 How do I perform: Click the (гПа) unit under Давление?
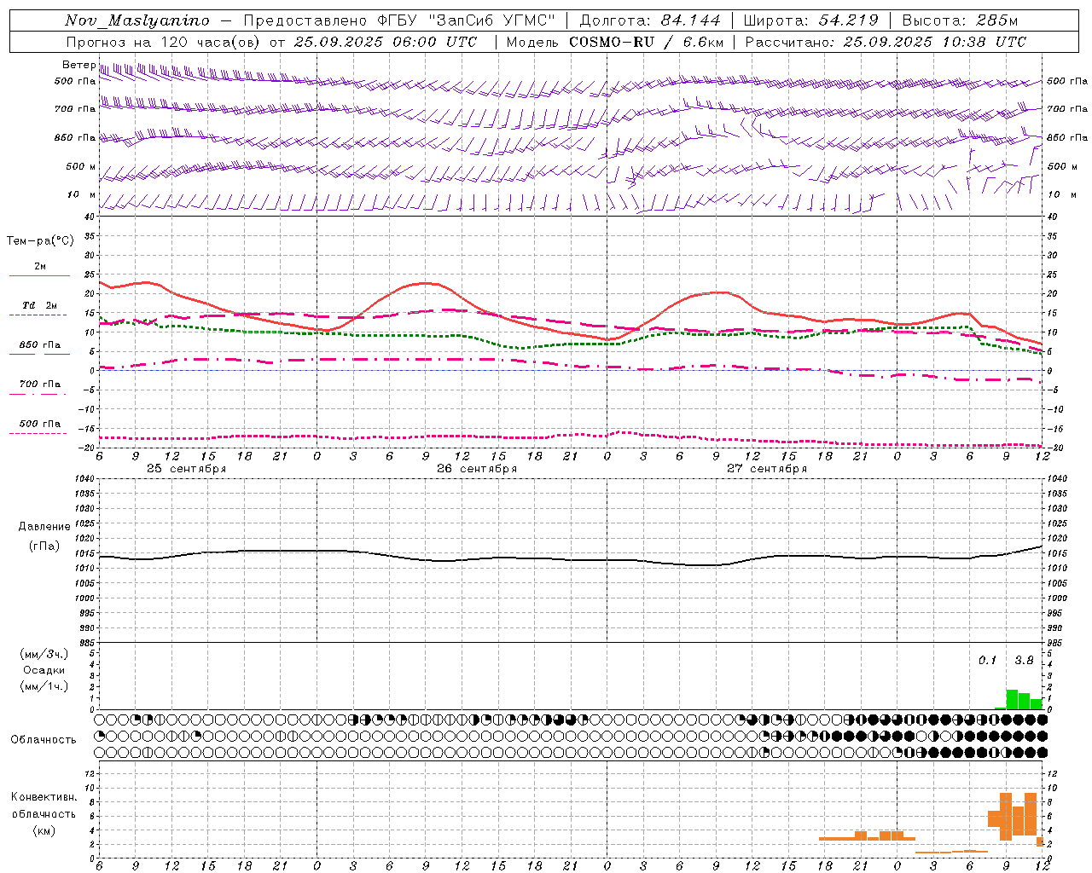[44, 546]
